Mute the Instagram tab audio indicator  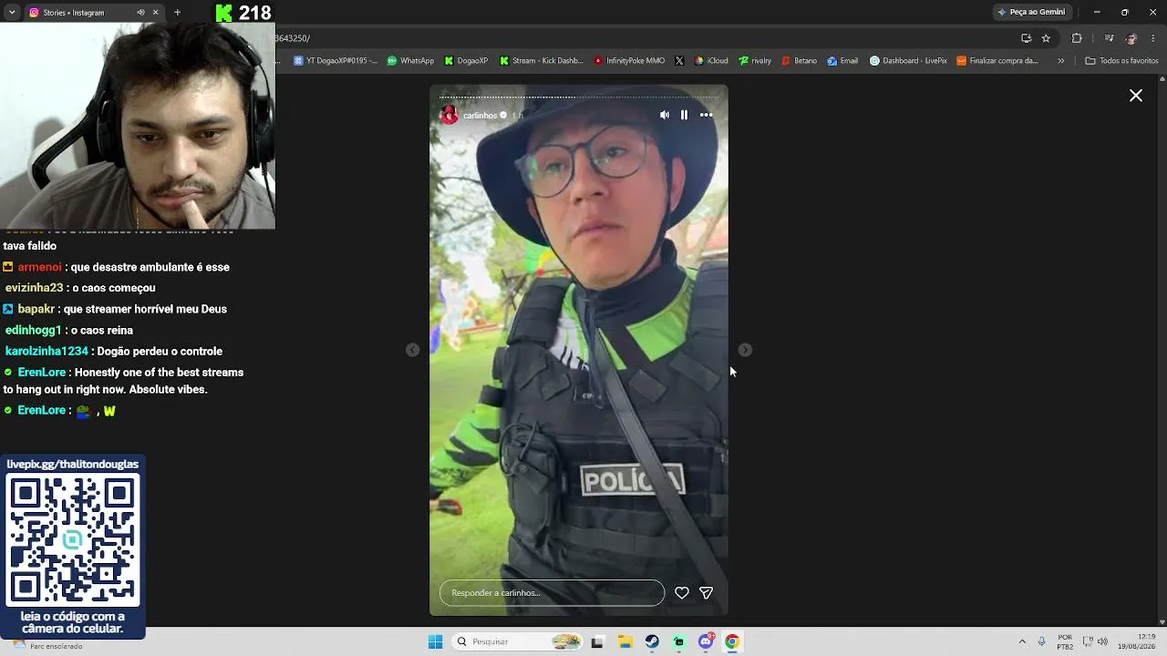(x=140, y=13)
